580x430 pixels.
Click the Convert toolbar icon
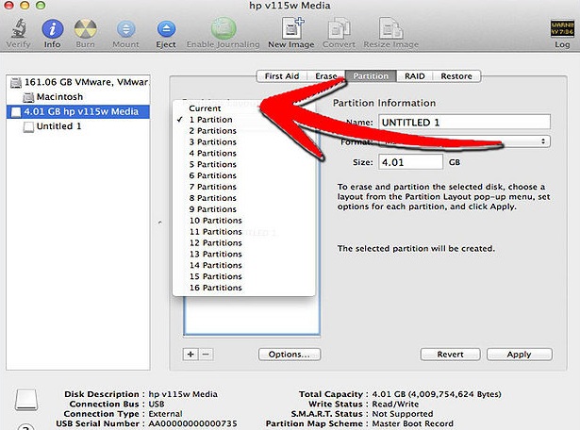pos(340,28)
